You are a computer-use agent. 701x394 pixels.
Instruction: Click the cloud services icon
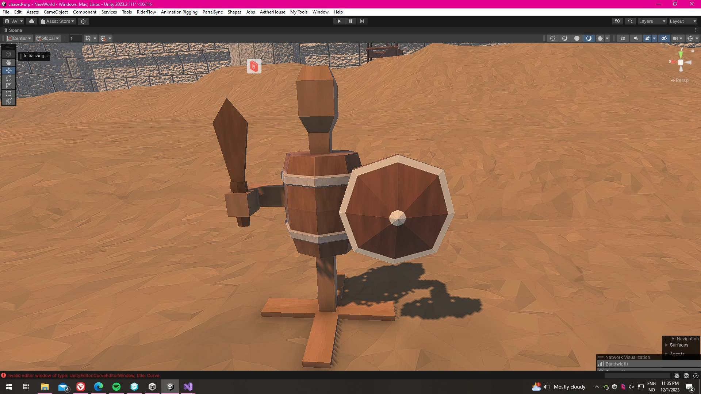pos(32,21)
